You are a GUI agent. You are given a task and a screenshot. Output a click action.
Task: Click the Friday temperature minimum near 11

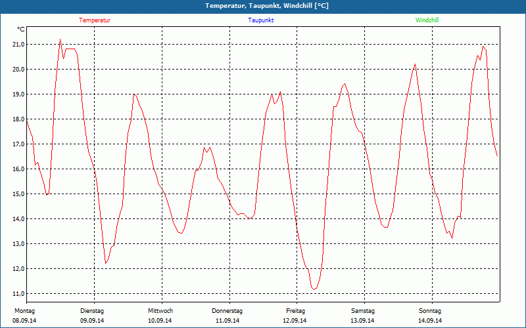[x=314, y=289]
